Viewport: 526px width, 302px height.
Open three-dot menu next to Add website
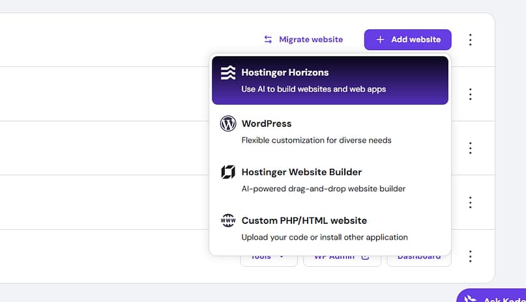click(470, 40)
